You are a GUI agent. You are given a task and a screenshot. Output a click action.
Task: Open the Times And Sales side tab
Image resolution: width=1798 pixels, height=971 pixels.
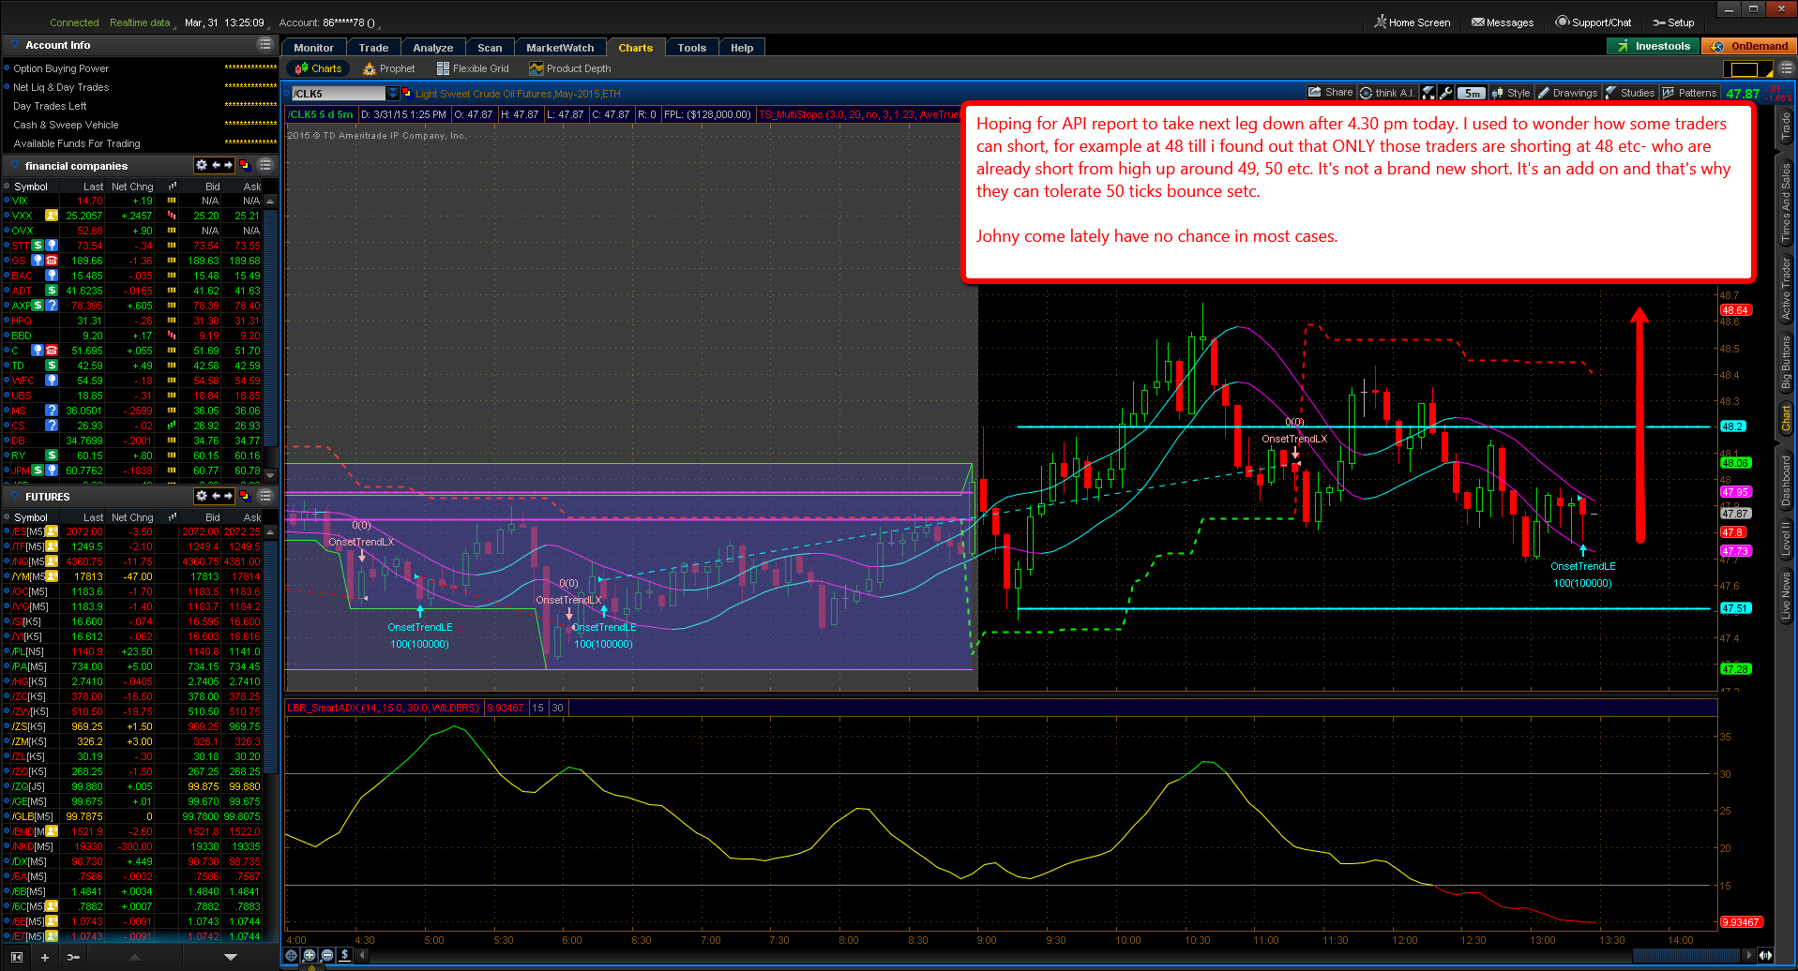tap(1786, 202)
